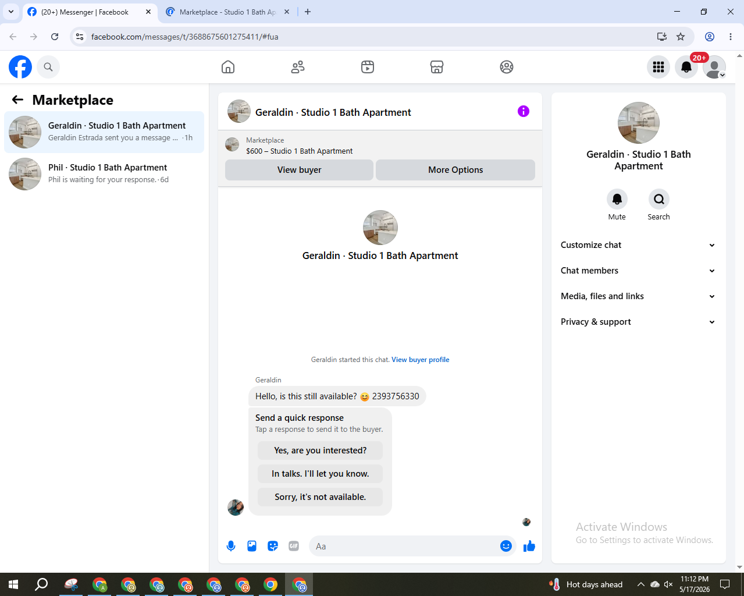Switch to the Messenger Facebook browser tab
The width and height of the screenshot is (744, 596).
click(x=89, y=12)
